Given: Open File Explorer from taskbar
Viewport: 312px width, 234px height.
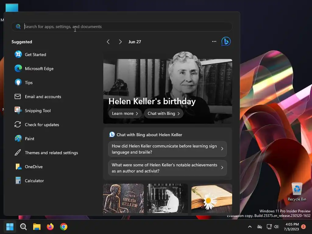Looking at the screenshot, I should pos(37,226).
